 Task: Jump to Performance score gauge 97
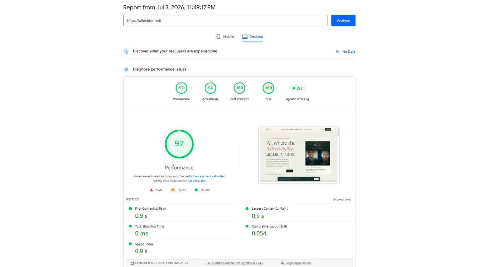[x=181, y=88]
